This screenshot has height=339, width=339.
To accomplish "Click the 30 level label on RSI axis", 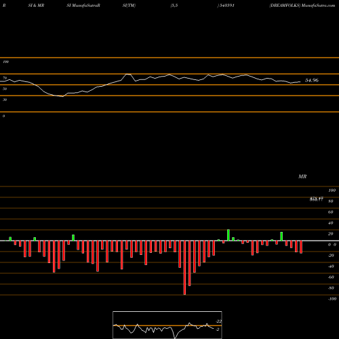I will coord(5,100).
